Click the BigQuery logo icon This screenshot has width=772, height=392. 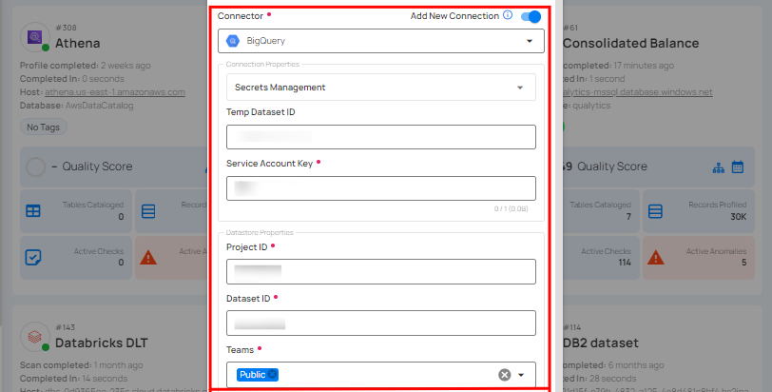(x=232, y=41)
